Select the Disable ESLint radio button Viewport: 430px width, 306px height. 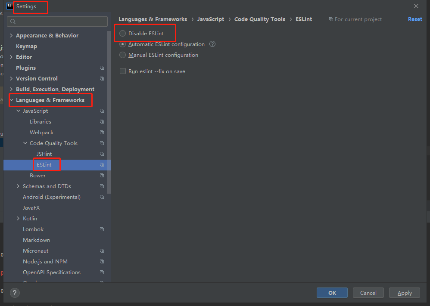(x=123, y=34)
